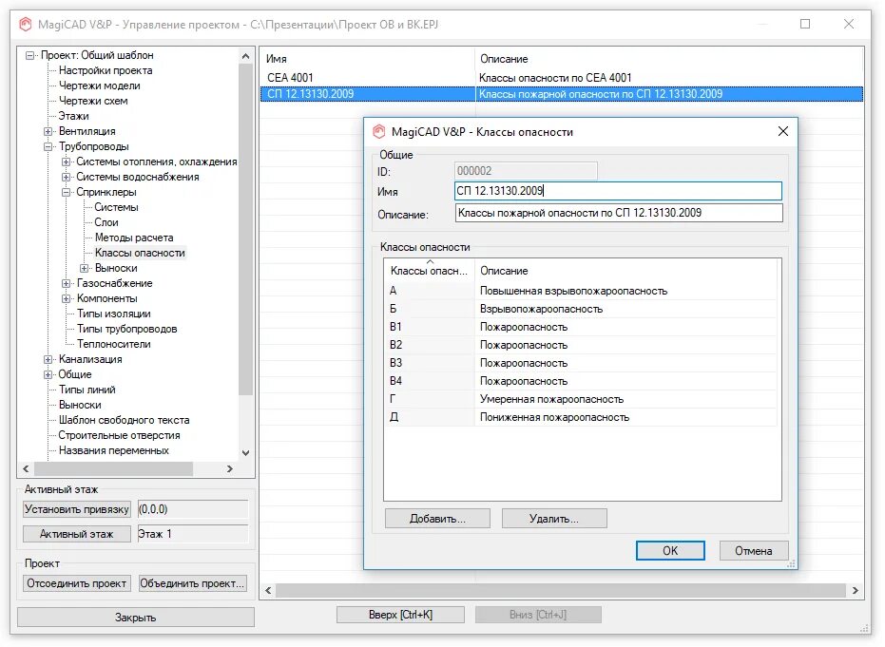Expand Системы отопления, охлаждения node
The height and width of the screenshot is (647, 885).
pos(66,162)
